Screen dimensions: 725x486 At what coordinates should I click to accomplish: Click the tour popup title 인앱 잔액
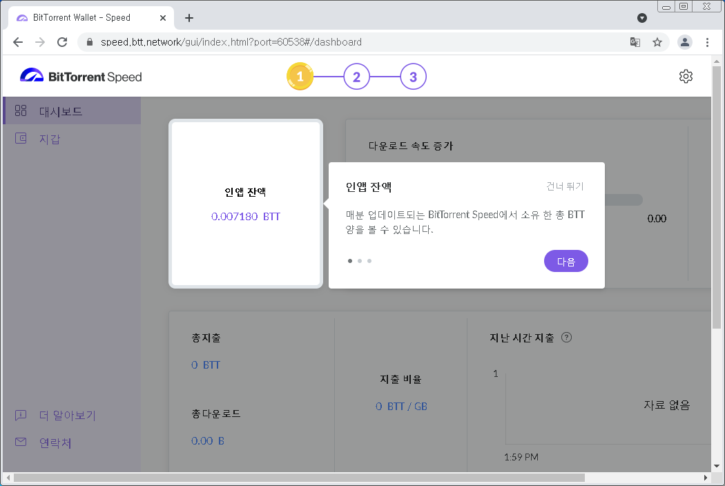point(369,187)
